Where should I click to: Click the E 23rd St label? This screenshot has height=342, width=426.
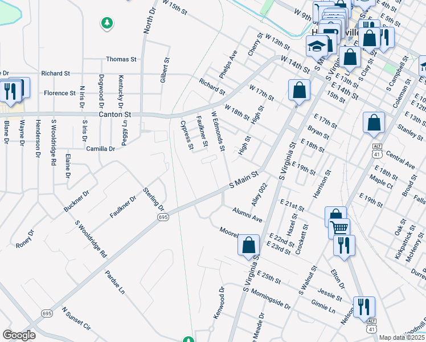click(278, 247)
